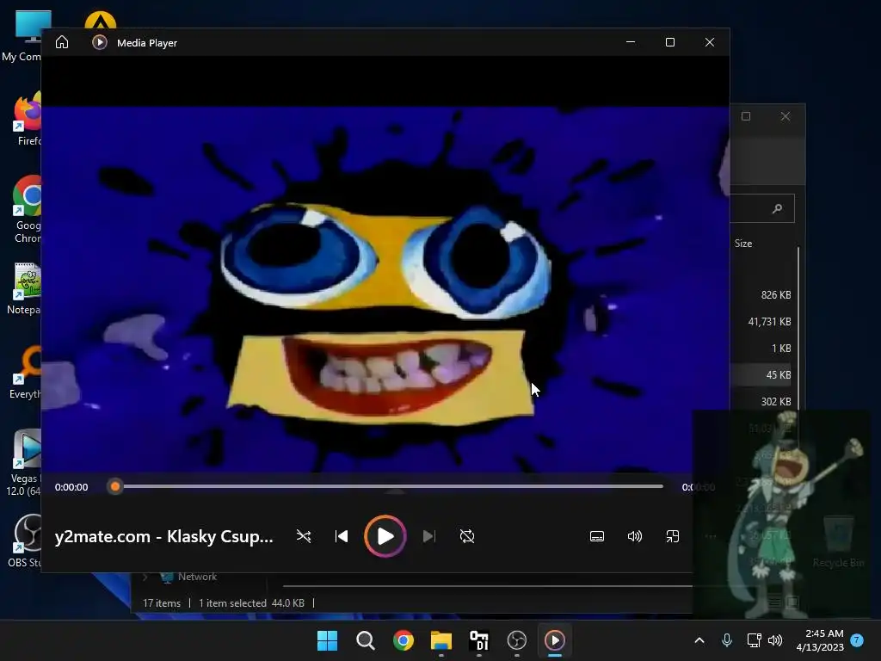Select the 1 KB file row in File Explorer
Viewport: 881px width, 661px height.
761,349
